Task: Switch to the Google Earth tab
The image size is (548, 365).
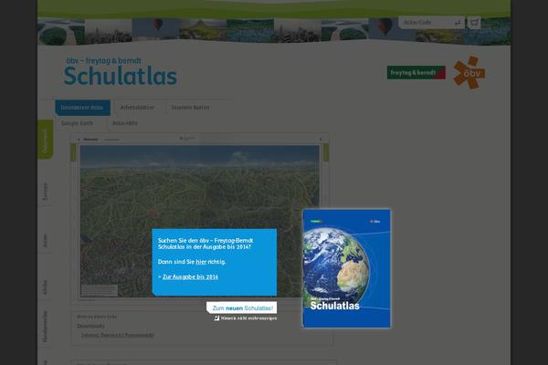Action: (x=78, y=123)
